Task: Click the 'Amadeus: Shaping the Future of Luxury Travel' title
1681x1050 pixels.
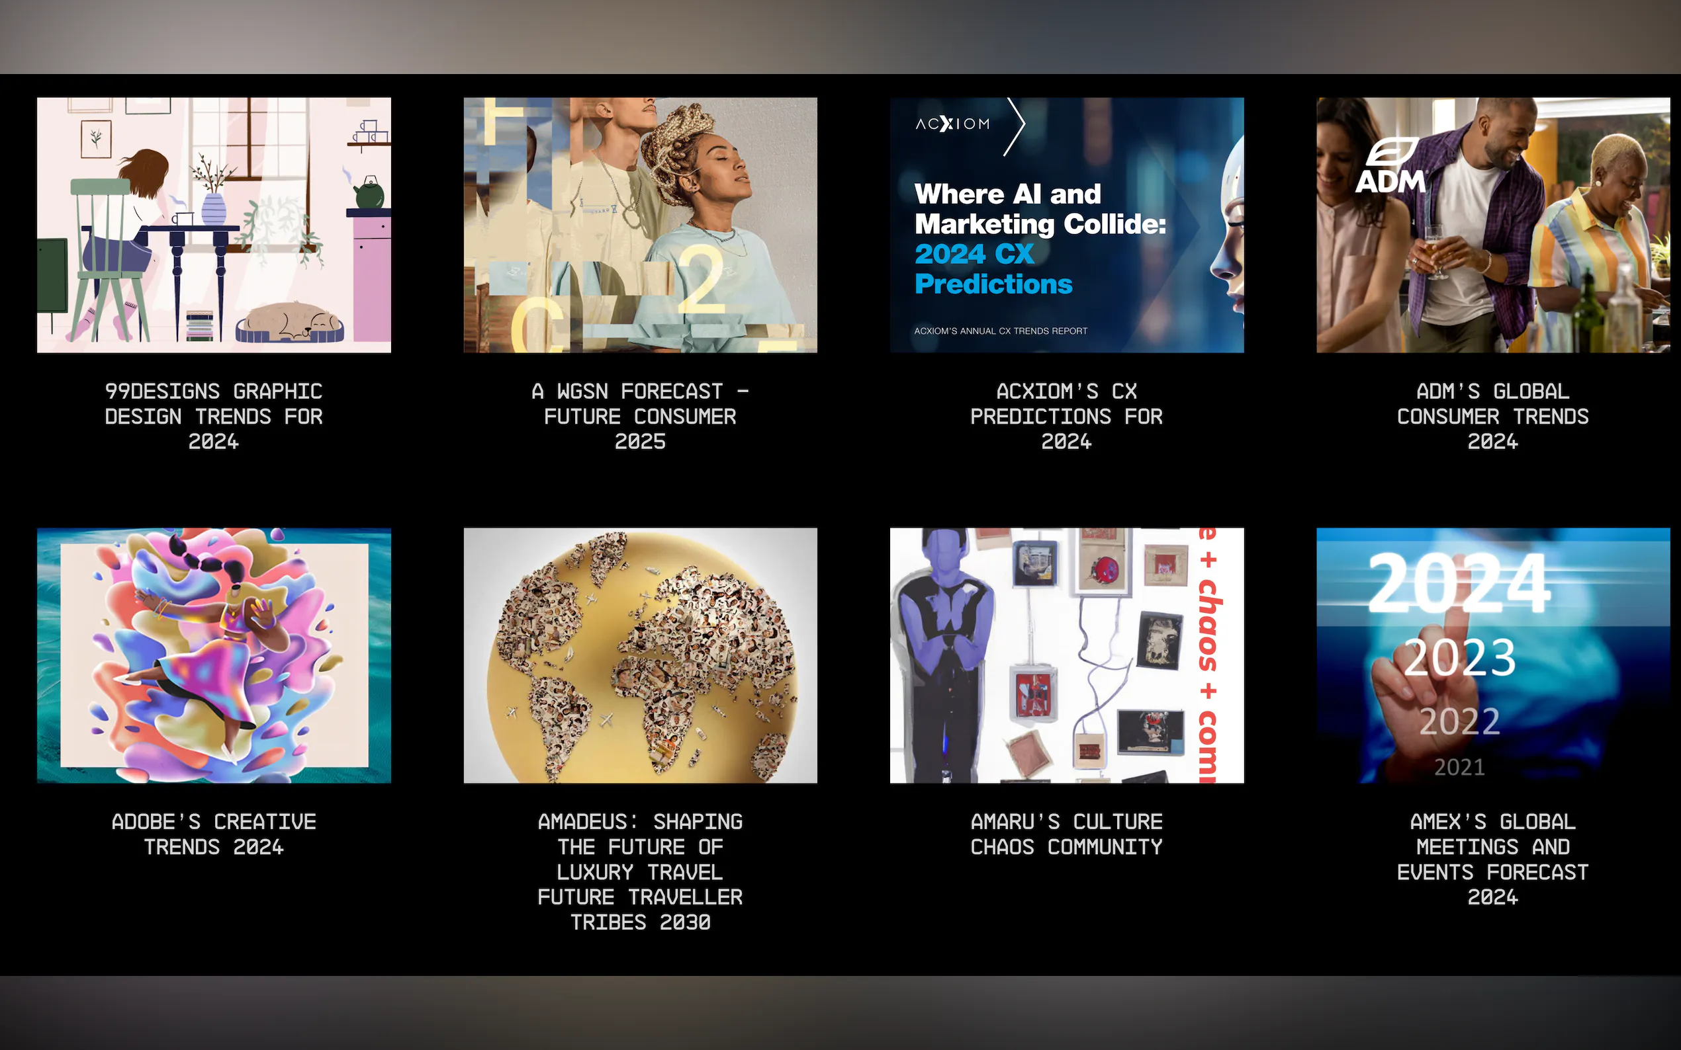Action: [x=640, y=871]
